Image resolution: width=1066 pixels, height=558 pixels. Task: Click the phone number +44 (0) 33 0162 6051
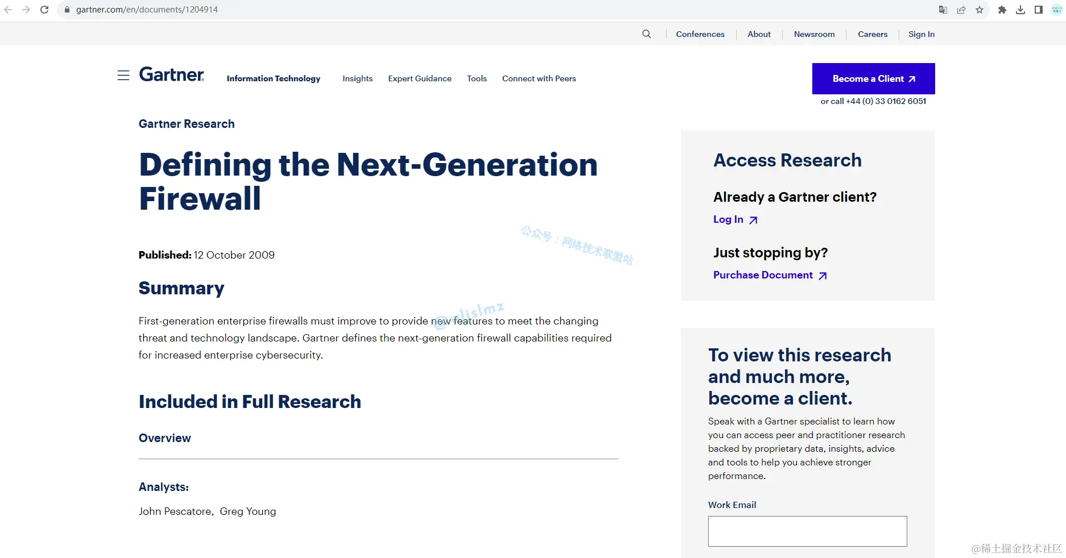(x=886, y=101)
